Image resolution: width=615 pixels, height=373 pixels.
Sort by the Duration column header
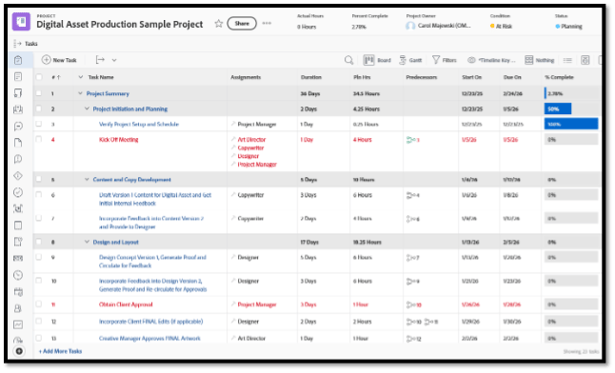tap(311, 77)
